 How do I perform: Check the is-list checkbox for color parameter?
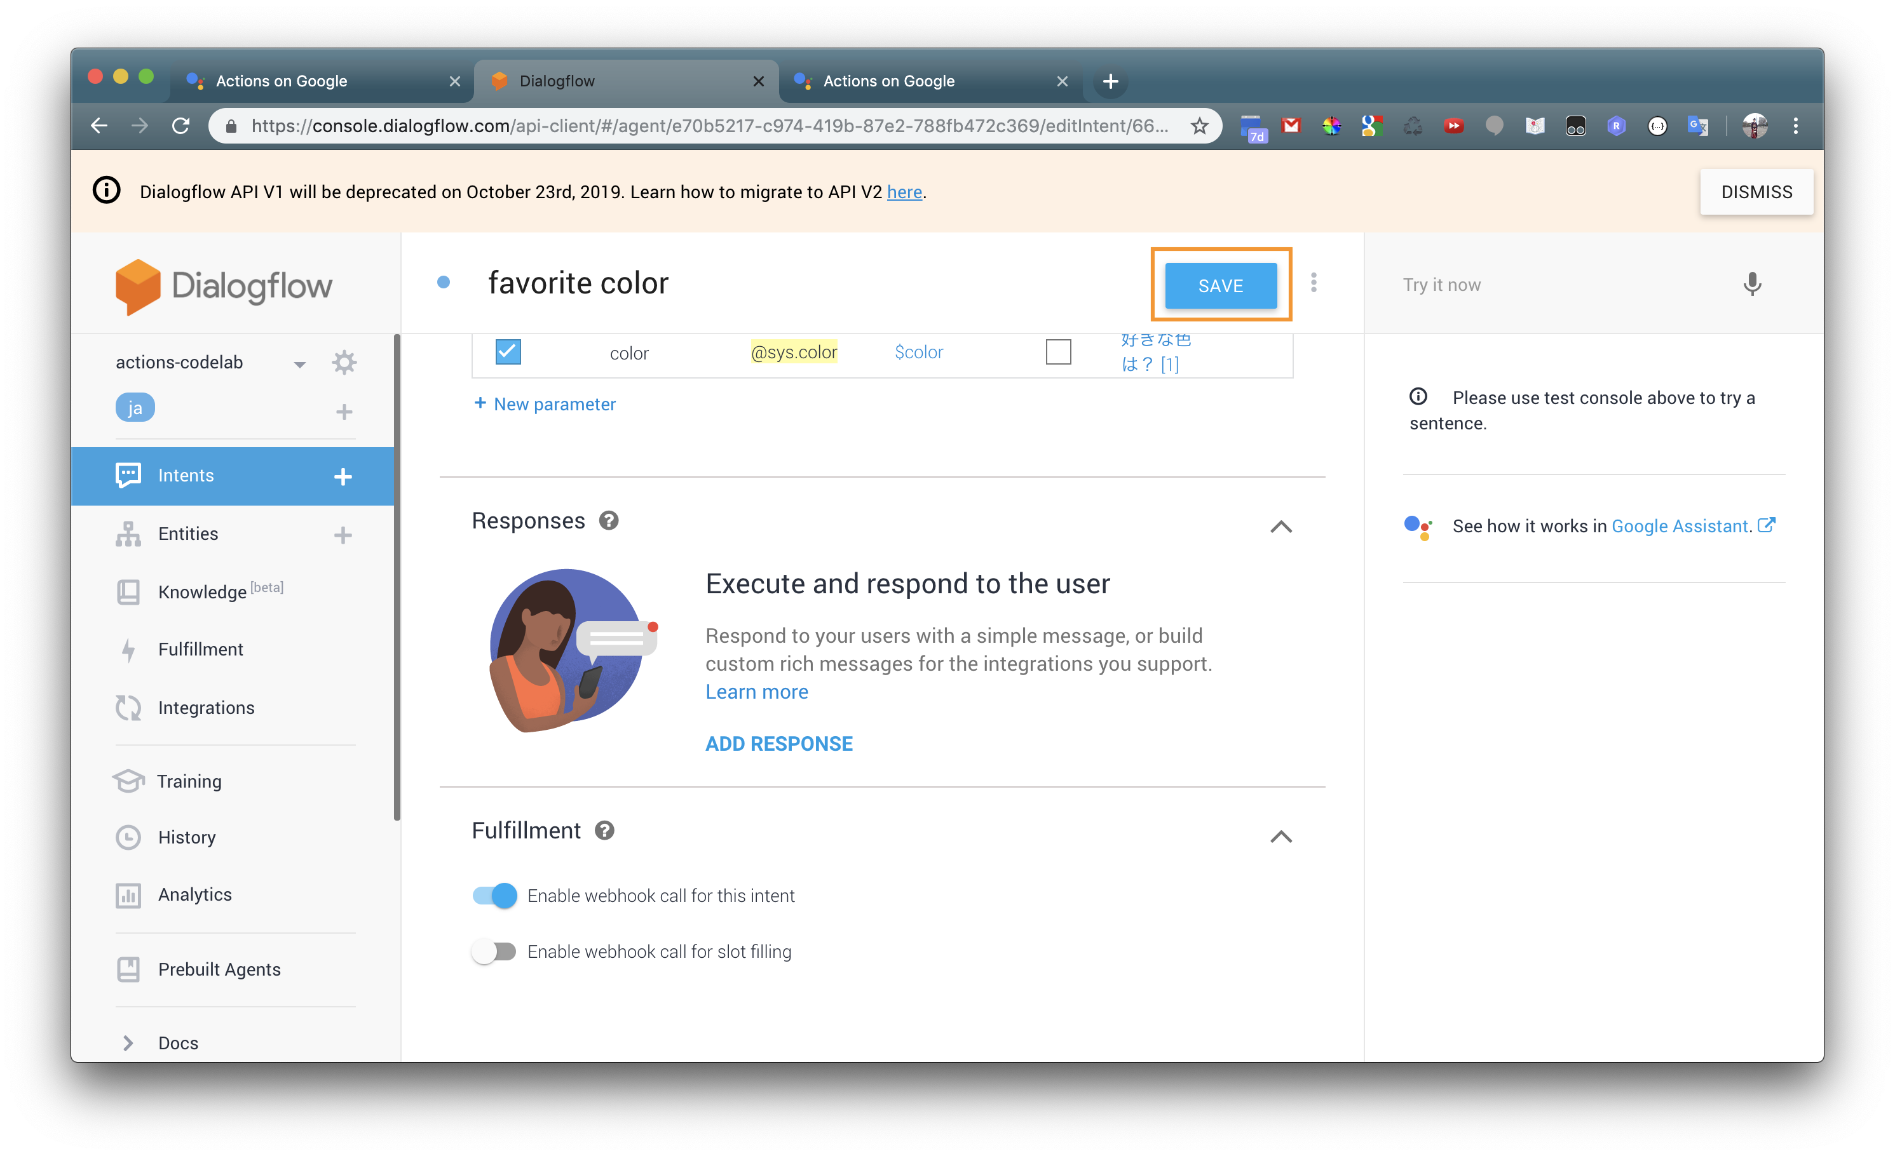click(1058, 352)
